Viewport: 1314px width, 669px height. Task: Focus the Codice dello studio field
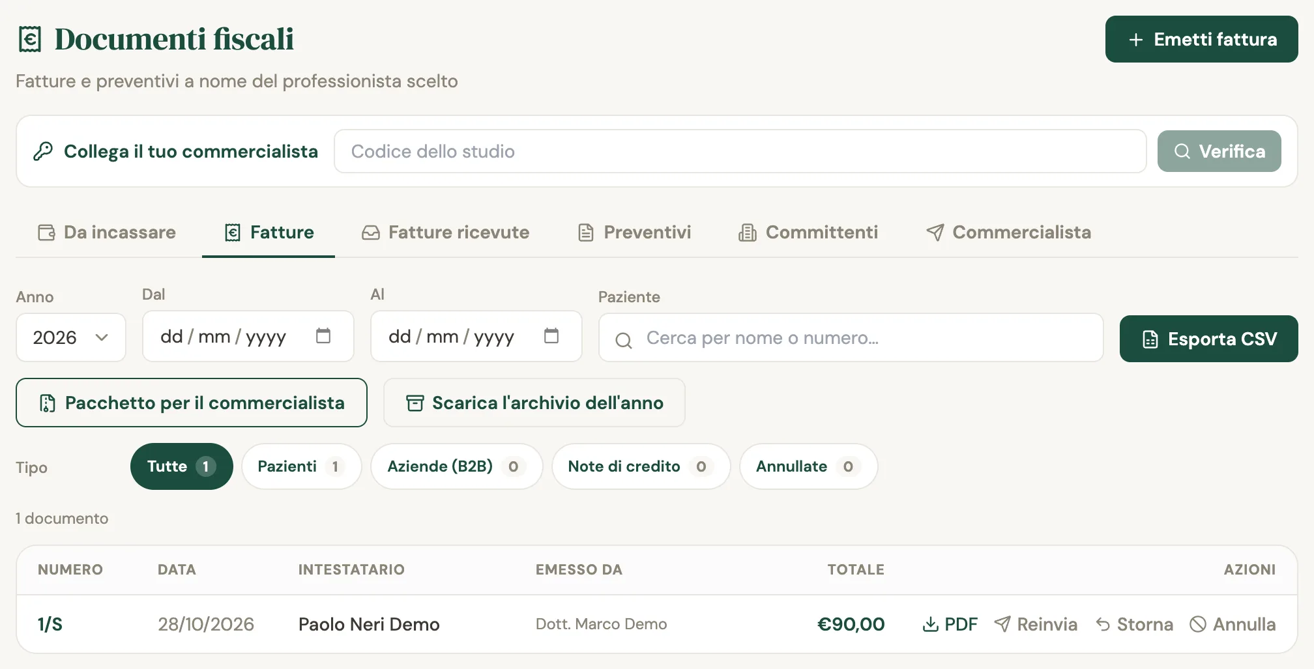pyautogui.click(x=740, y=151)
